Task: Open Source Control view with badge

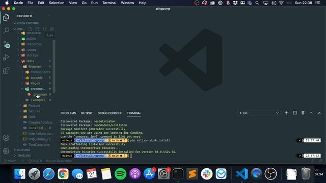Action: coord(6,44)
